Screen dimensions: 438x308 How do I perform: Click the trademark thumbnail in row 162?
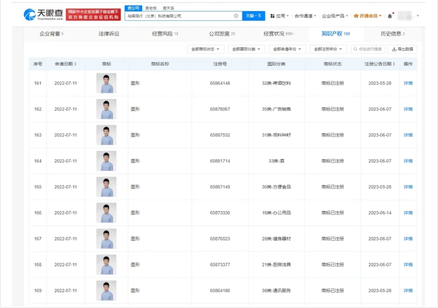[106, 109]
